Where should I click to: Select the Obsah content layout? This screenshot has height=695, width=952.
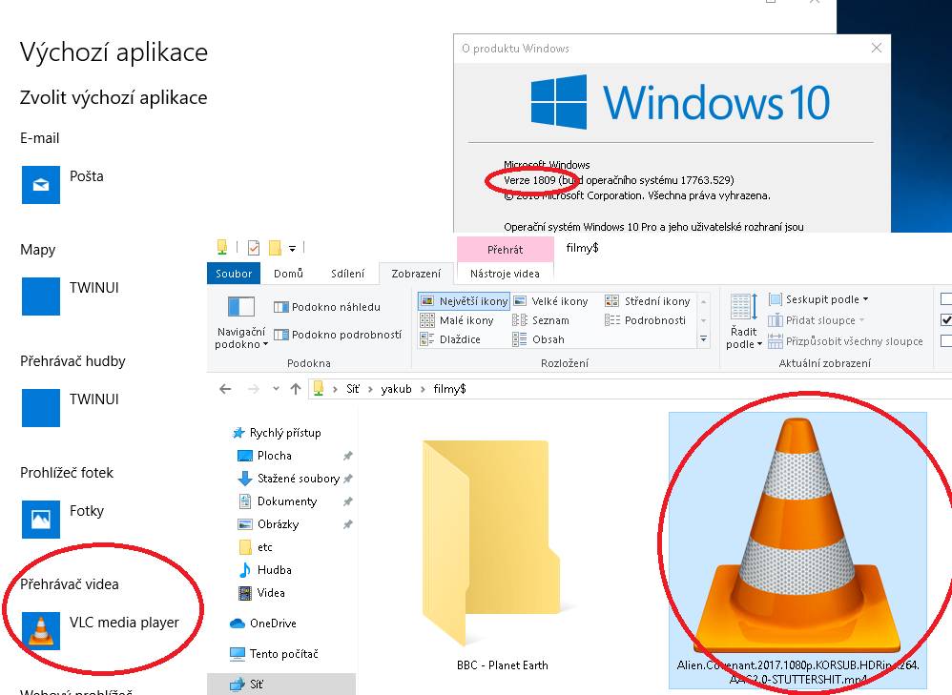pos(539,339)
